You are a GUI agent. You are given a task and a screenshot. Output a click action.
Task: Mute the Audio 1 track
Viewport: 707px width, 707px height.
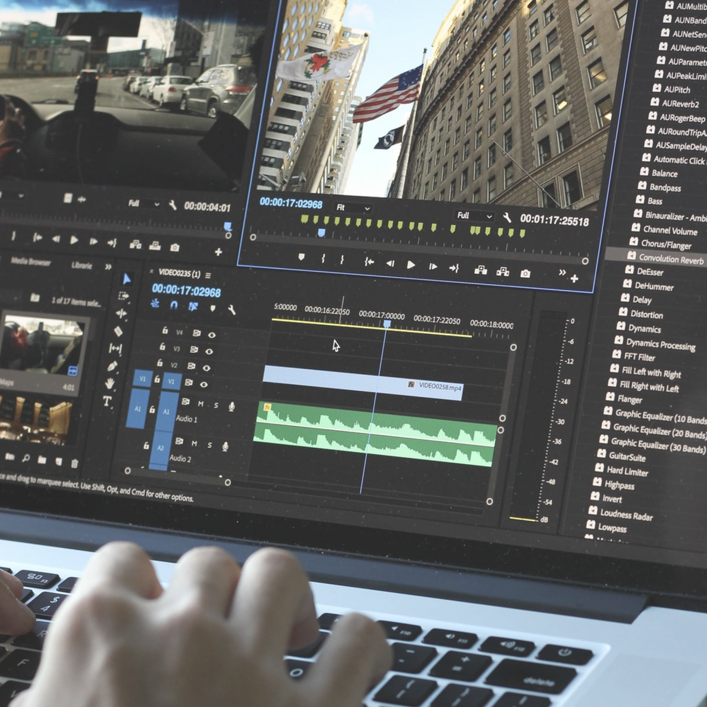tap(201, 404)
